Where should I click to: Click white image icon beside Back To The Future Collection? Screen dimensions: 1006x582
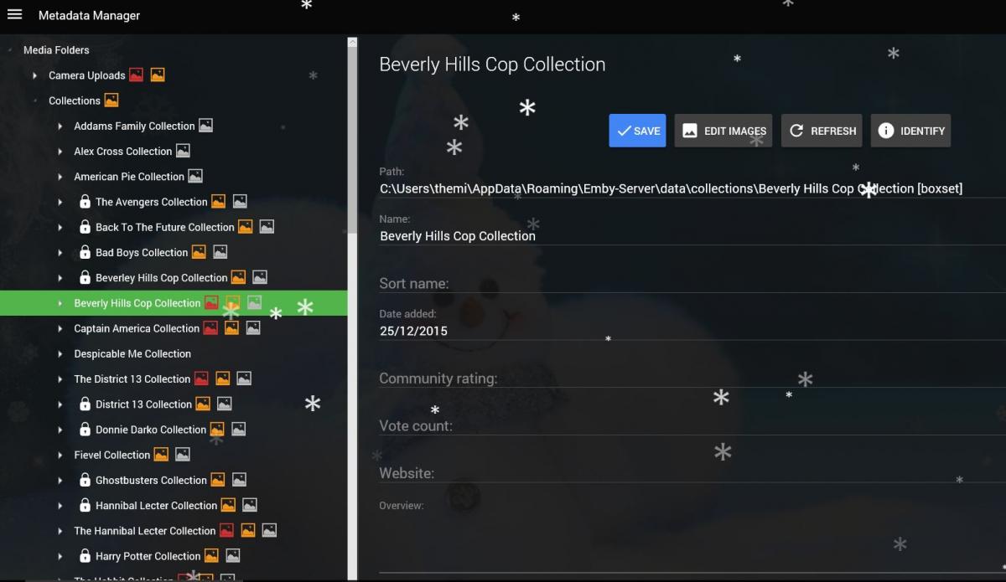tap(267, 227)
